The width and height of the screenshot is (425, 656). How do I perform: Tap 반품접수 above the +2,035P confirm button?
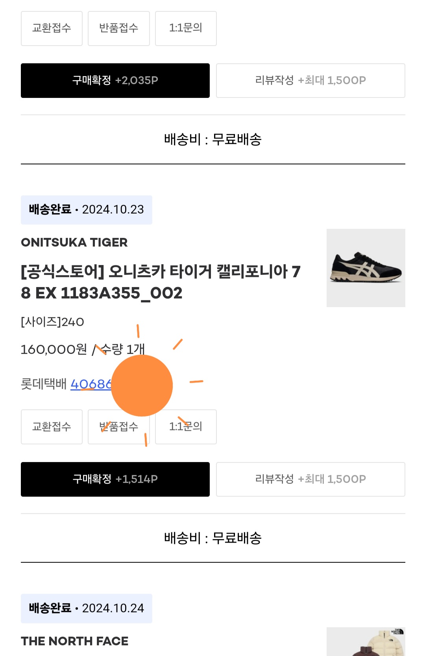pos(119,28)
